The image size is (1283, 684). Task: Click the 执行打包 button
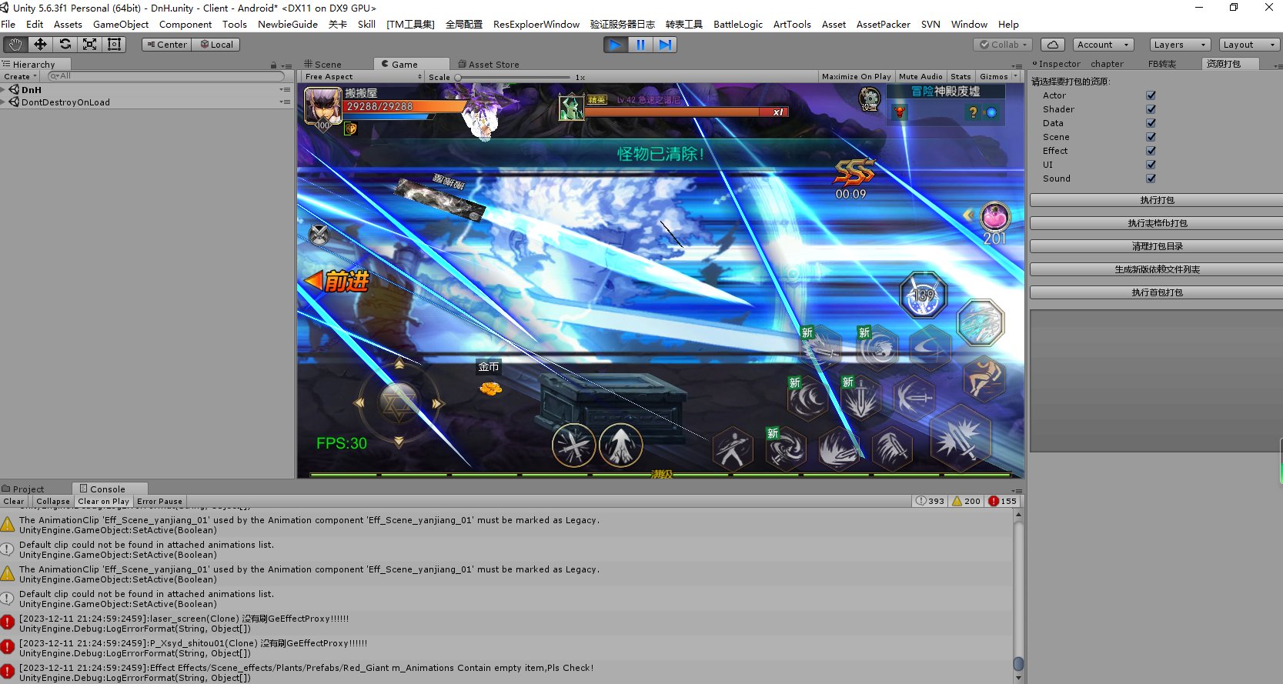click(x=1156, y=200)
